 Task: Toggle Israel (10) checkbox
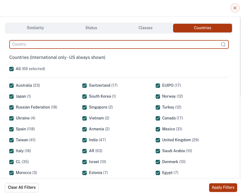coord(85,162)
